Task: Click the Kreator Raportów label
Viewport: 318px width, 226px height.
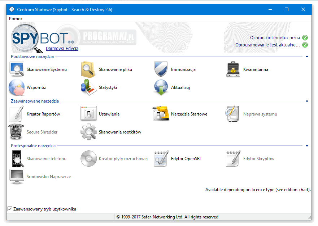Action: tap(43, 114)
